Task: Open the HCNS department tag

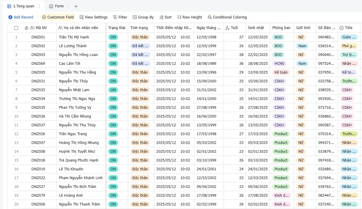Action: click(279, 64)
